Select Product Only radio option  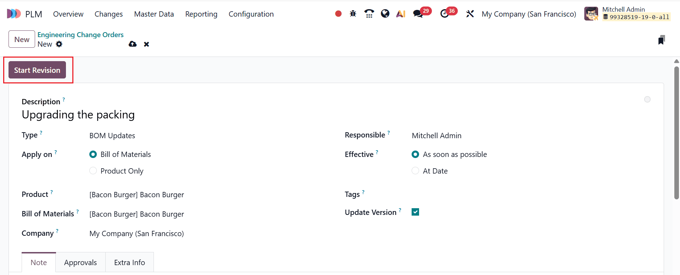[x=93, y=171]
